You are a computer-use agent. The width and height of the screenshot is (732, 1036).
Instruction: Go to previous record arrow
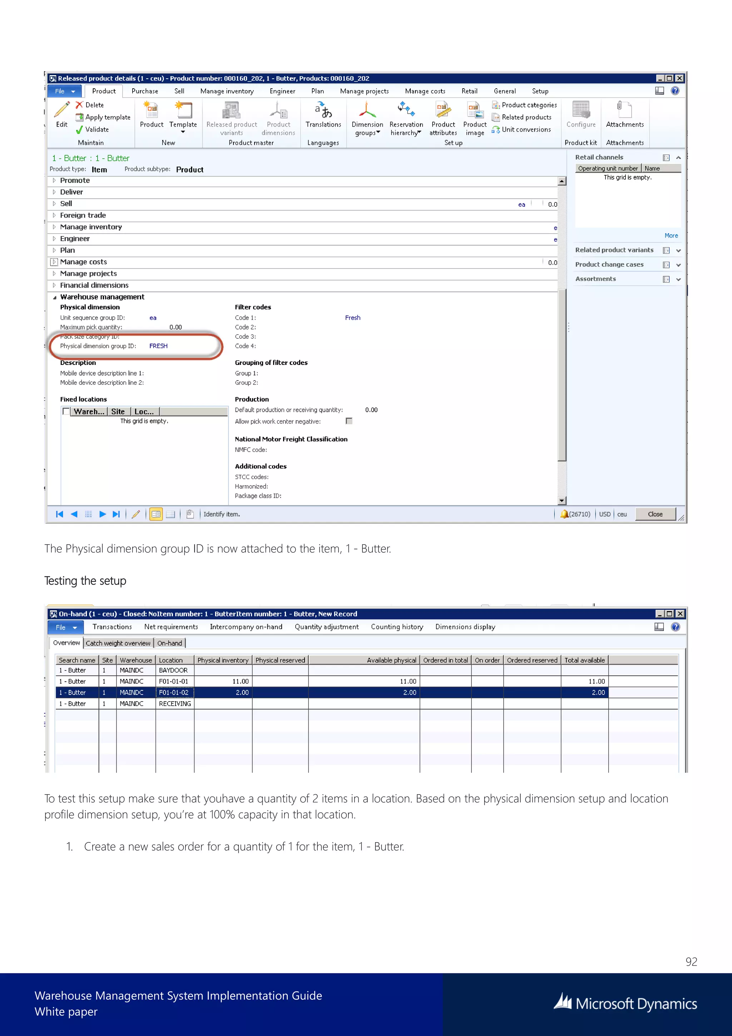pyautogui.click(x=74, y=514)
